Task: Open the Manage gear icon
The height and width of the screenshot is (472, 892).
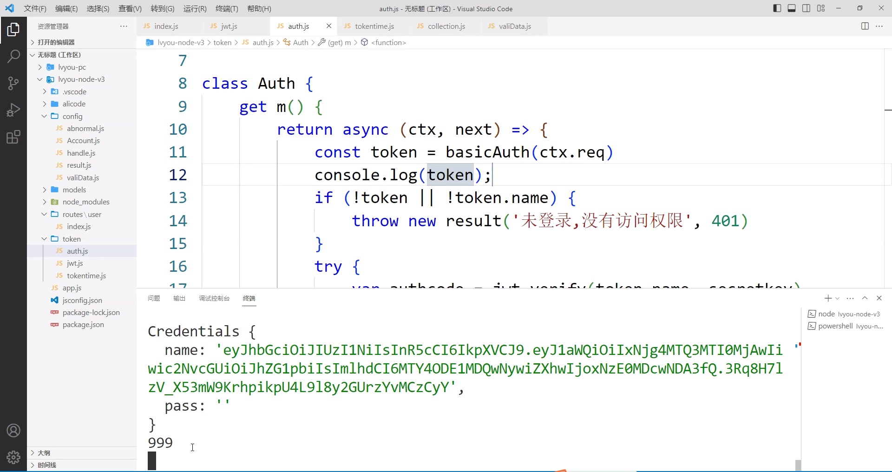Action: point(13,457)
